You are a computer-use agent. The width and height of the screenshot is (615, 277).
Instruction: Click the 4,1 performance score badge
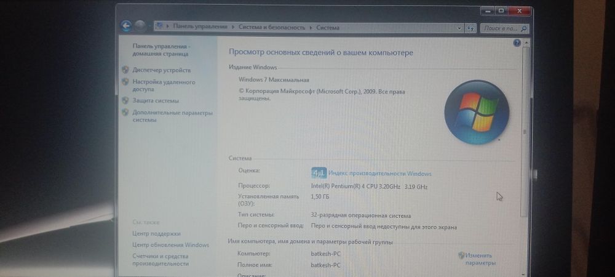point(319,172)
